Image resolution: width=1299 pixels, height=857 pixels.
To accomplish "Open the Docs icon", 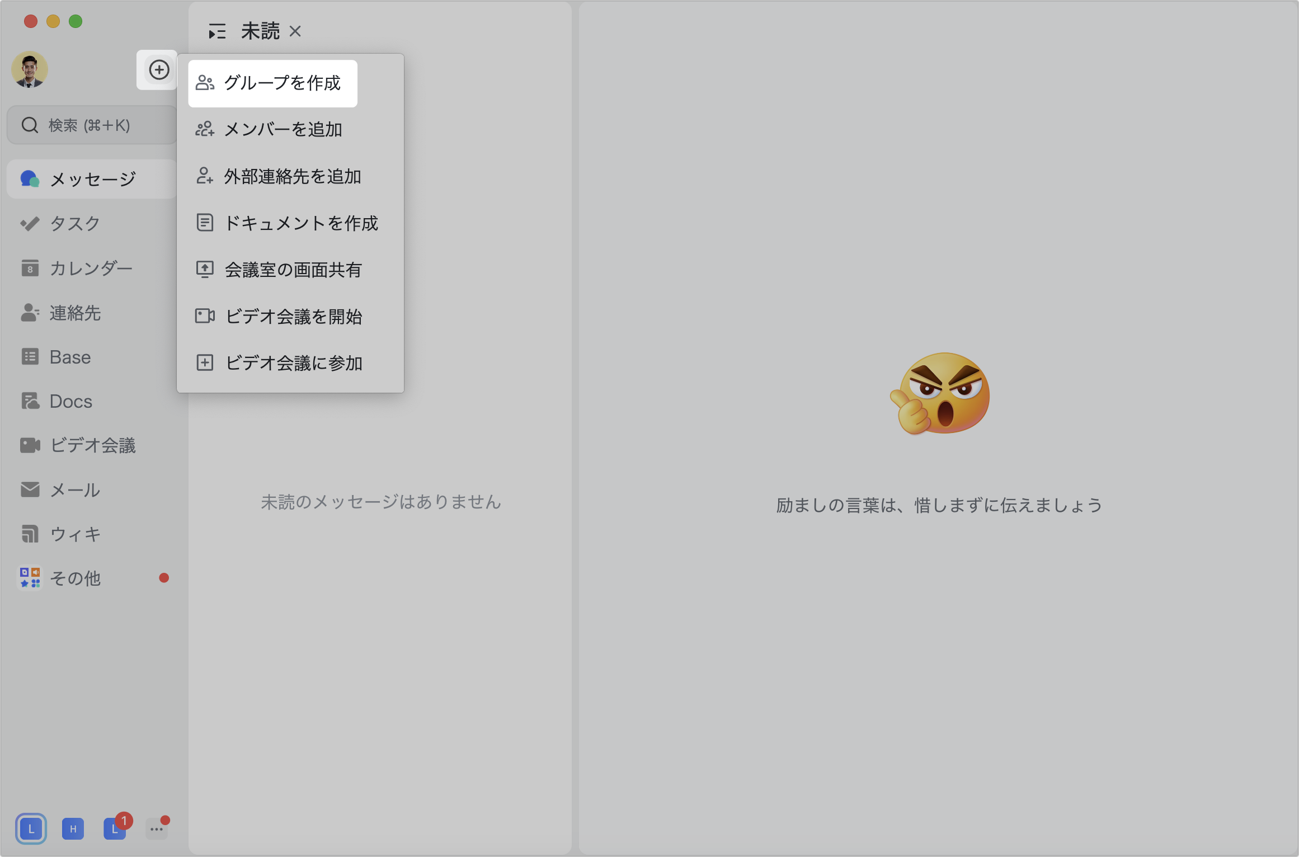I will click(69, 401).
